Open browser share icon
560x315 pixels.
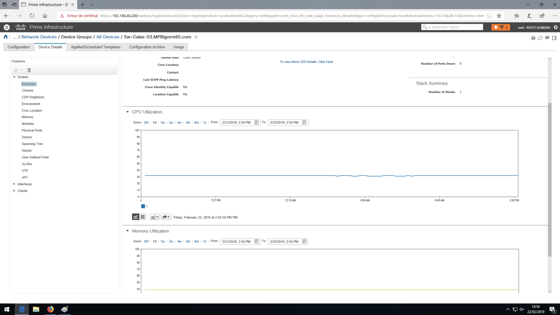point(542,16)
